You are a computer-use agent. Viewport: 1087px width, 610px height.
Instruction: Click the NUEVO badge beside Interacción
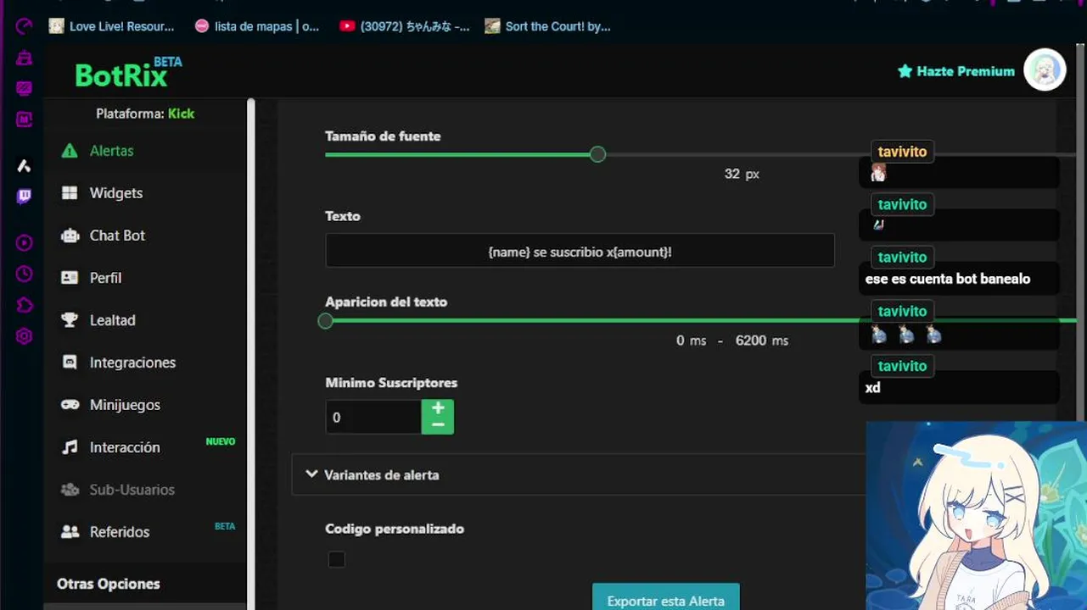click(x=221, y=441)
